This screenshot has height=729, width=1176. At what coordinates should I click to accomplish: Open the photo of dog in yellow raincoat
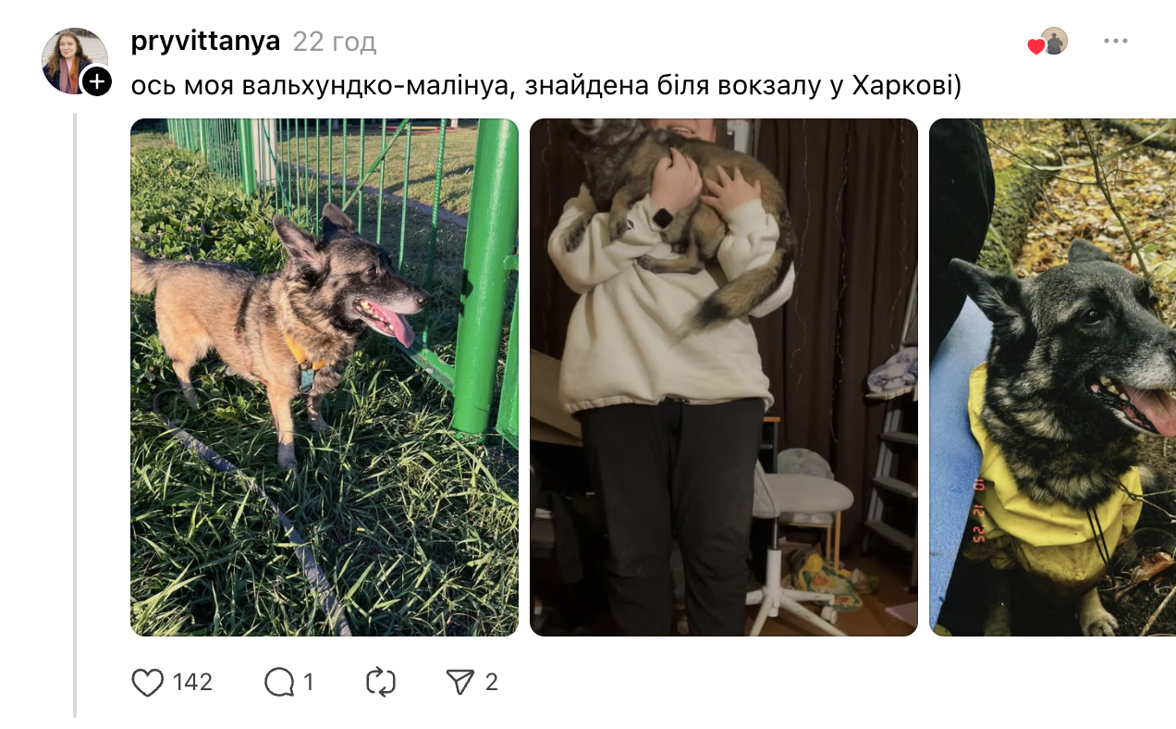pos(1052,377)
